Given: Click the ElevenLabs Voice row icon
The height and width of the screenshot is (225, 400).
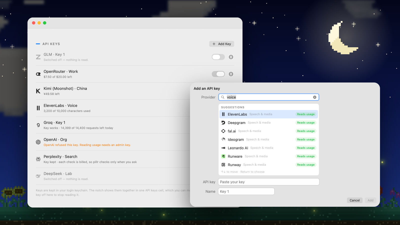Looking at the screenshot, I should [x=38, y=108].
